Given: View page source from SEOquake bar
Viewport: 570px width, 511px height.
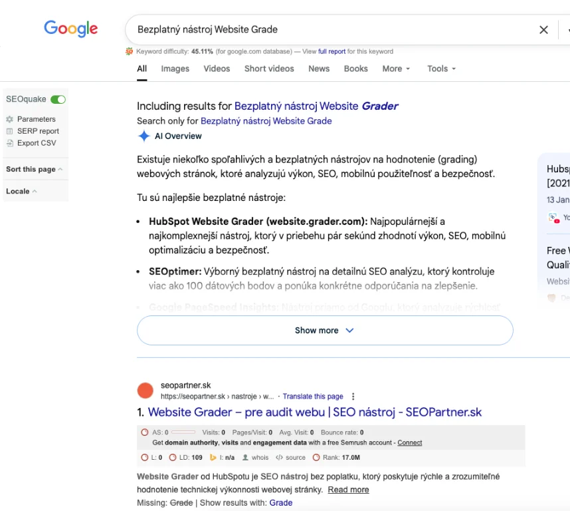Looking at the screenshot, I should [290, 458].
